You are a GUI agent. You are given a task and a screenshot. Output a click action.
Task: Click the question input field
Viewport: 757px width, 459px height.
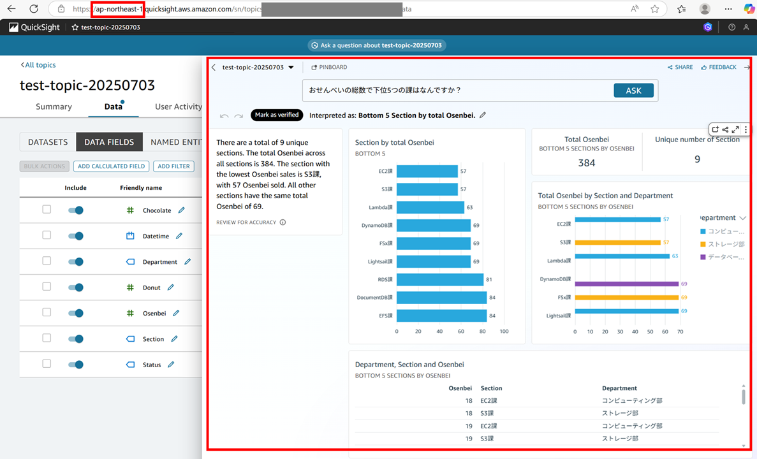[458, 91]
